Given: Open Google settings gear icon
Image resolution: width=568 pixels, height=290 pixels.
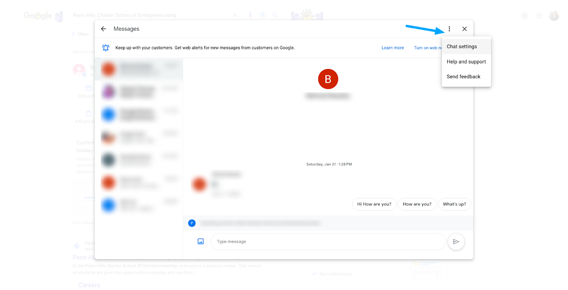Looking at the screenshot, I should pos(524,16).
